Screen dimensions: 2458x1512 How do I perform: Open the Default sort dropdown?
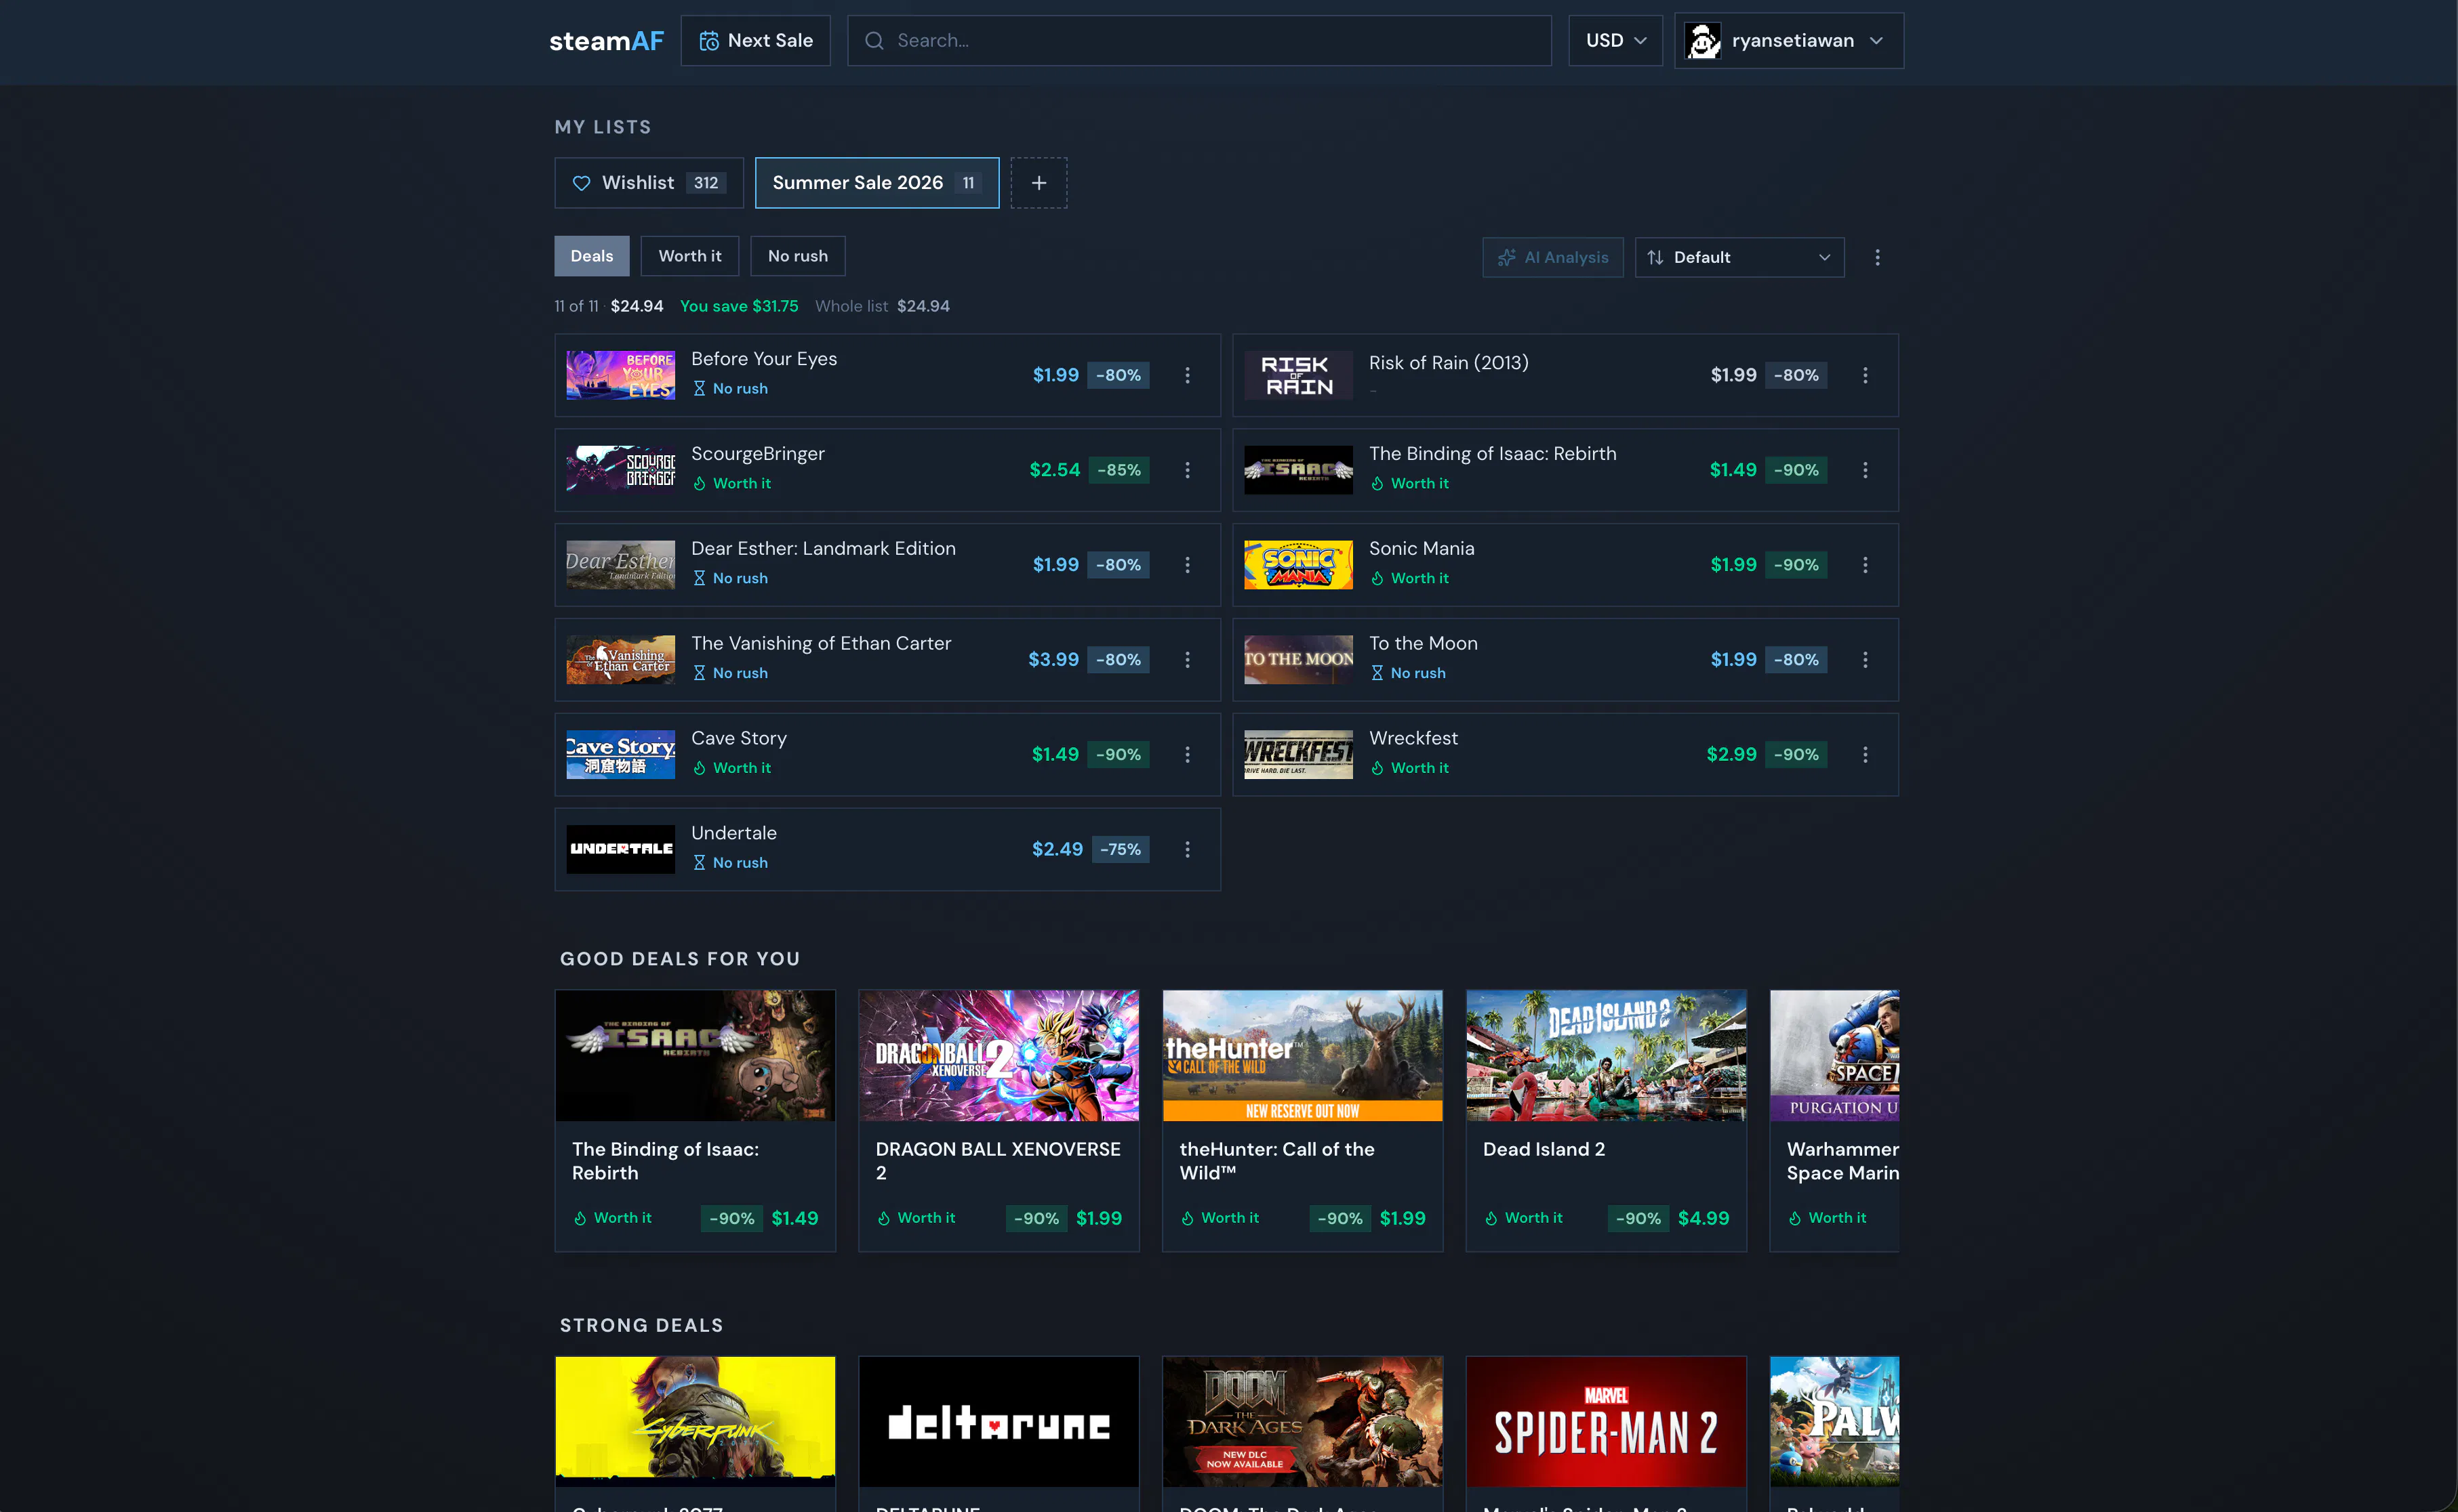point(1739,257)
